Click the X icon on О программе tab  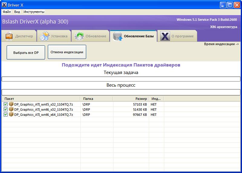(x=165, y=36)
